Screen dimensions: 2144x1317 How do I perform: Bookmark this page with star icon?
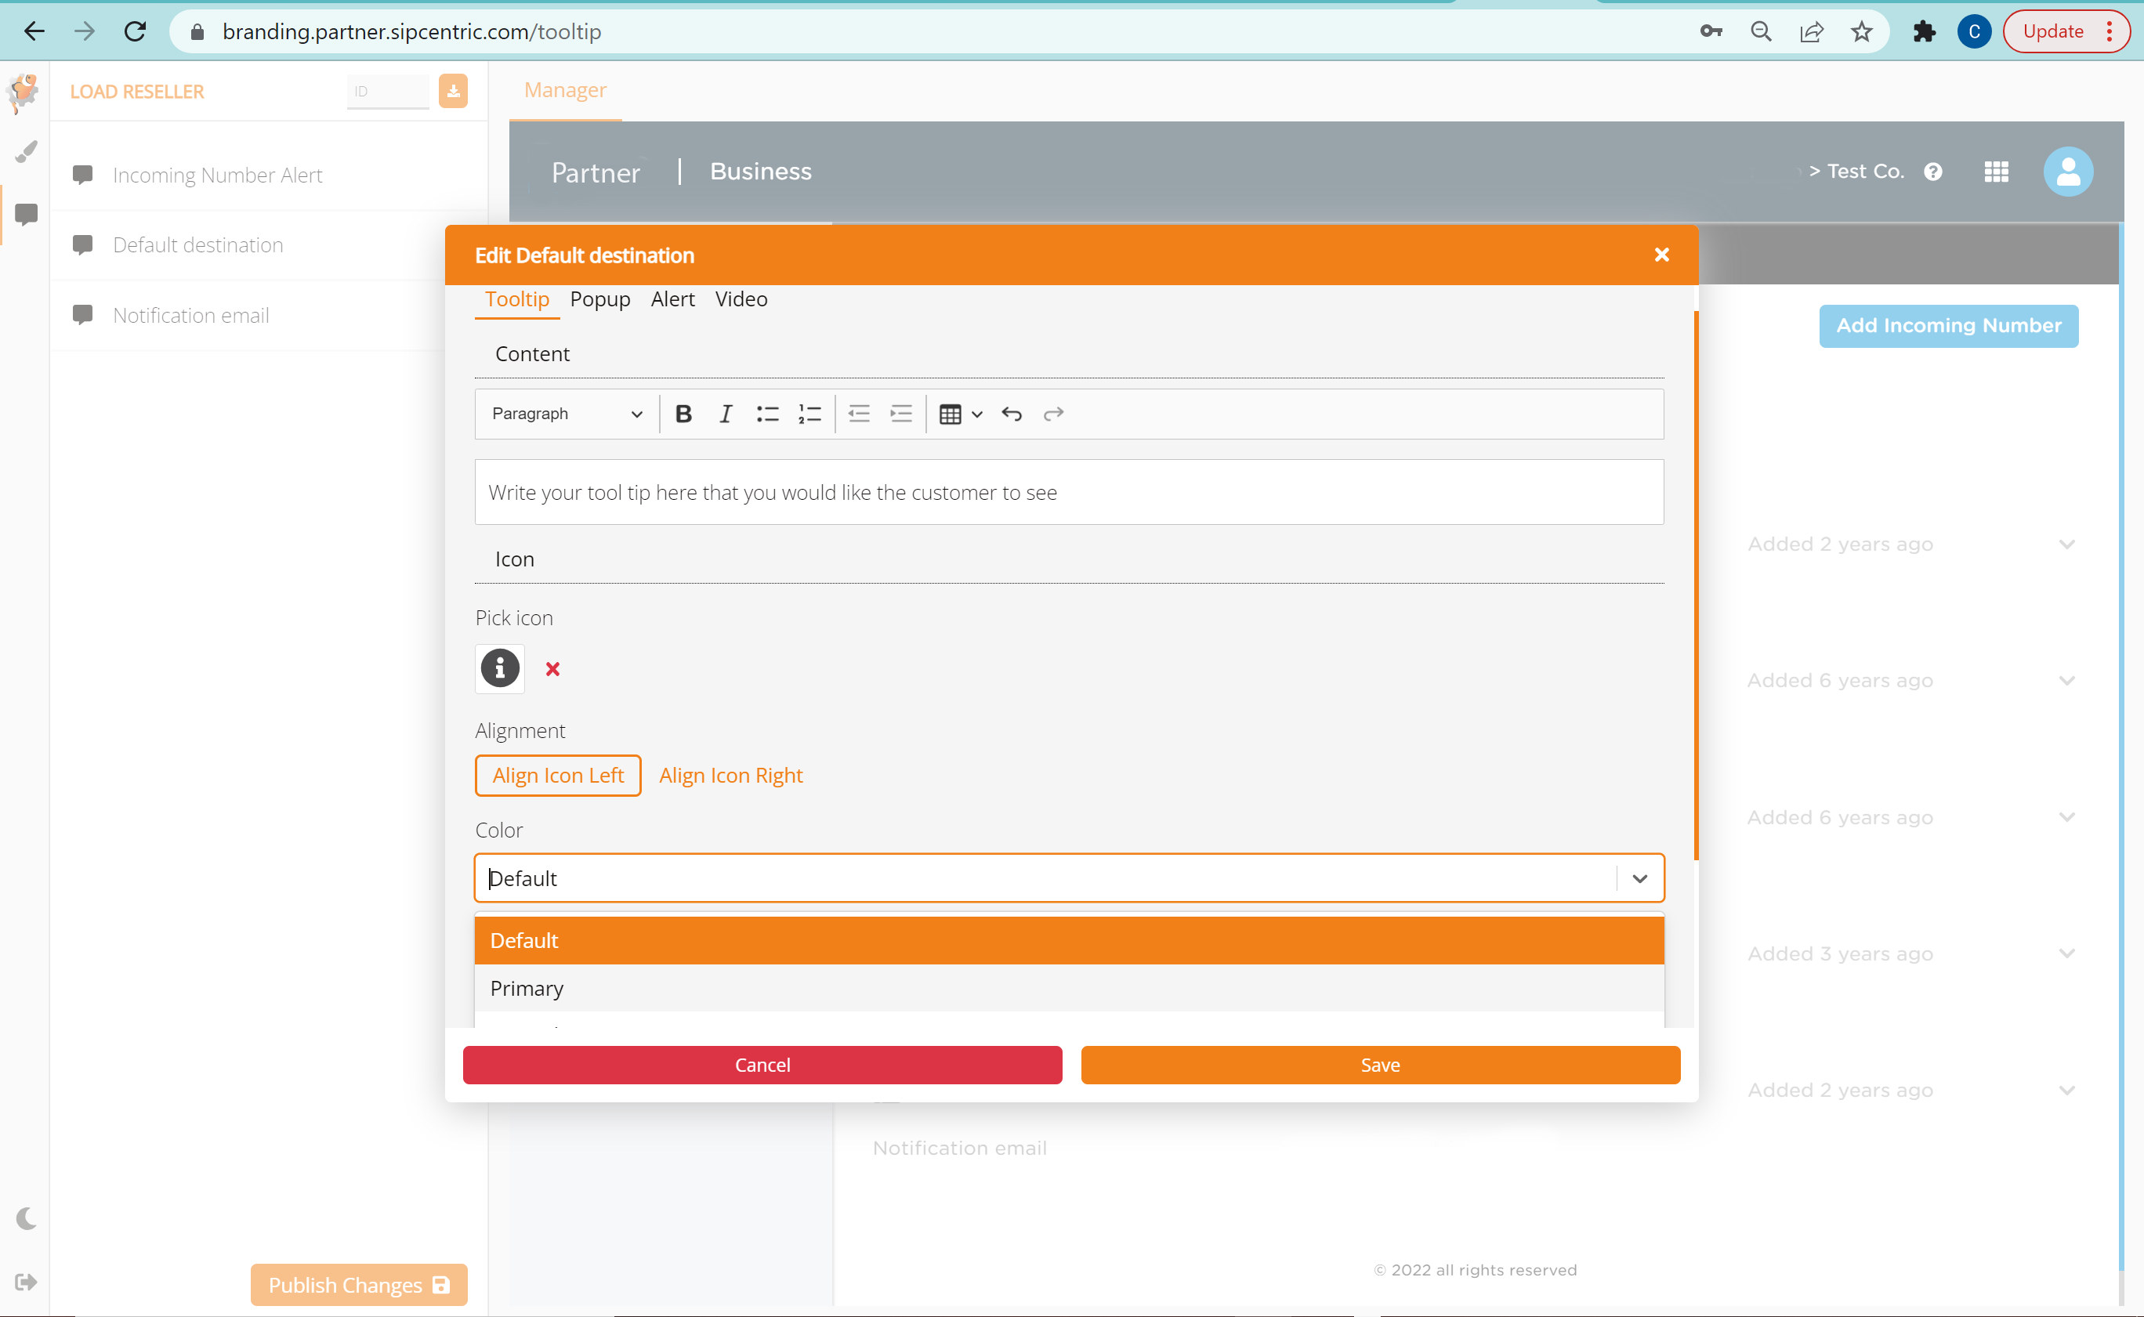(x=1862, y=31)
